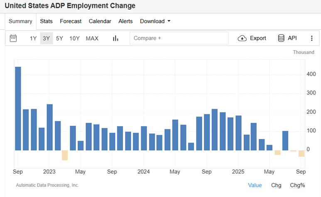
Task: Click the 300 y-axis label
Action: [x=311, y=93]
